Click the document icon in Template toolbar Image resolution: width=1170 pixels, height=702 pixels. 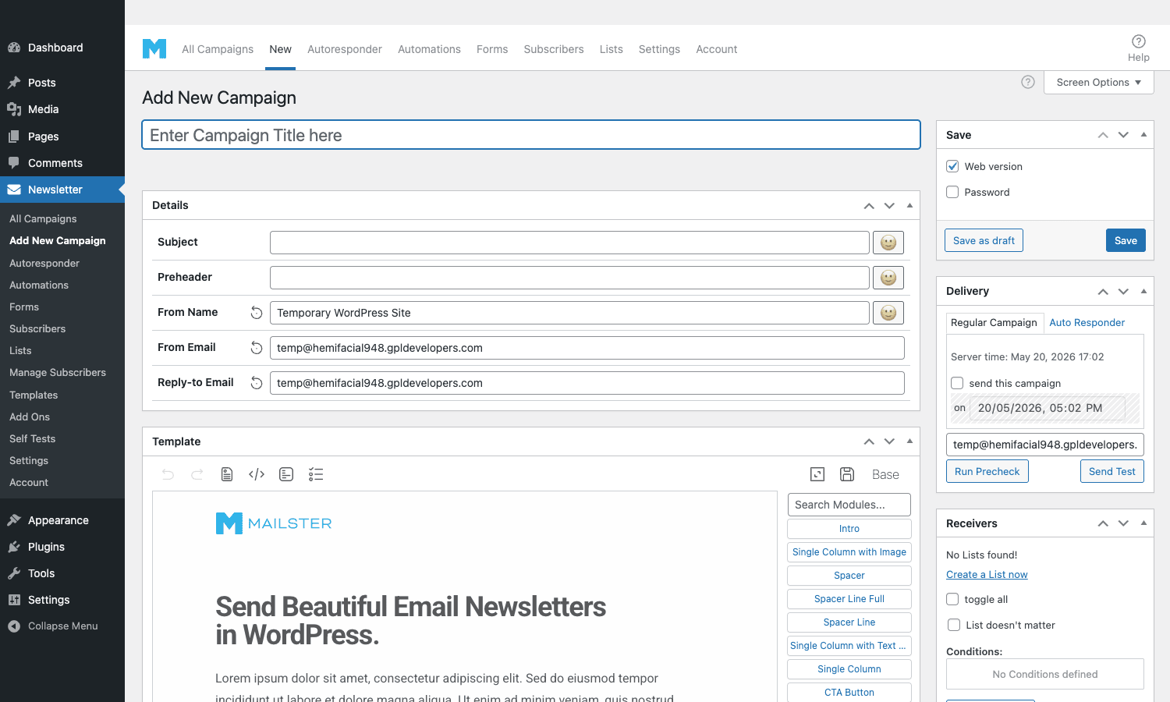click(x=227, y=474)
